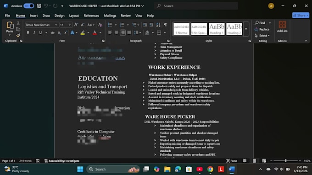312x175 pixels.
Task: Click the Share button
Action: 301,15
